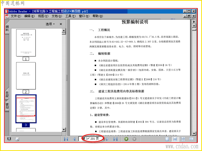Select continuous facing layout icon
Viewport: 202px width, 151px height.
coord(183,139)
